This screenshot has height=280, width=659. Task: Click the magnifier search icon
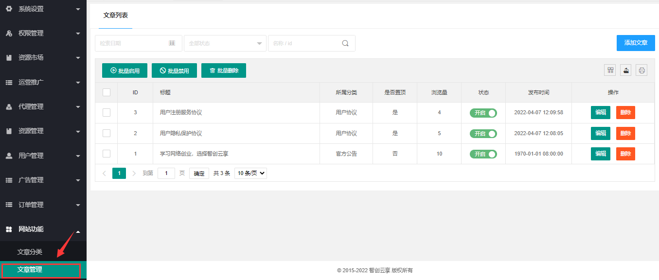click(345, 43)
